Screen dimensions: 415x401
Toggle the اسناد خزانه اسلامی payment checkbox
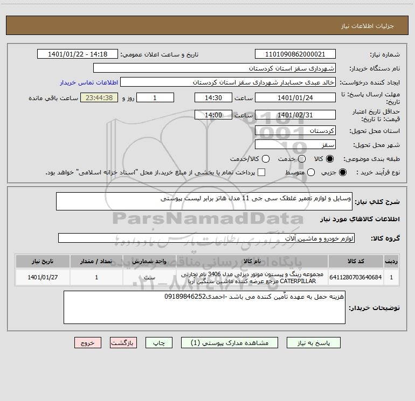[261, 172]
